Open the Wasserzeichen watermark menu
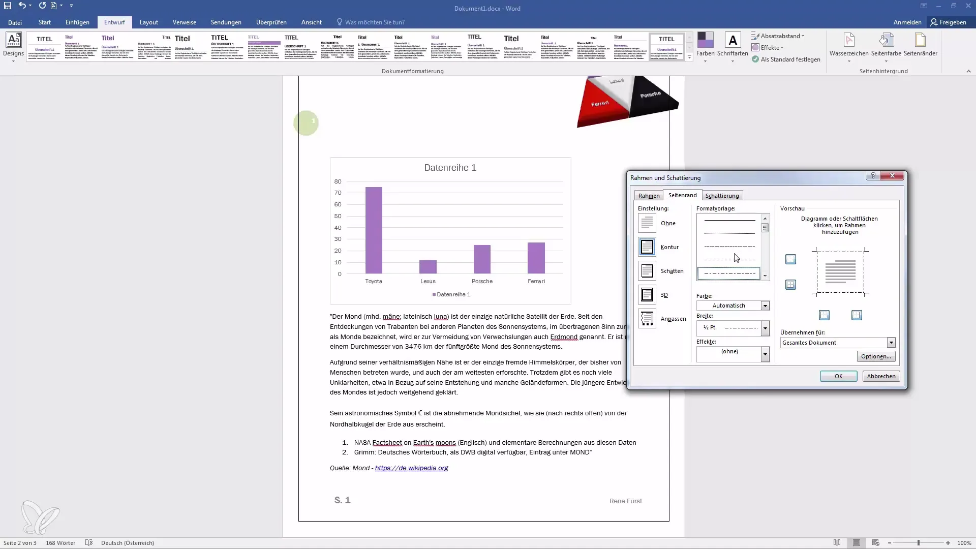Viewport: 976px width, 549px height. pos(848,47)
